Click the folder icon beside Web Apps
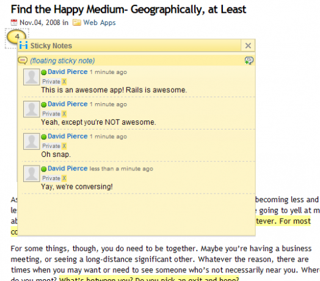 77,22
